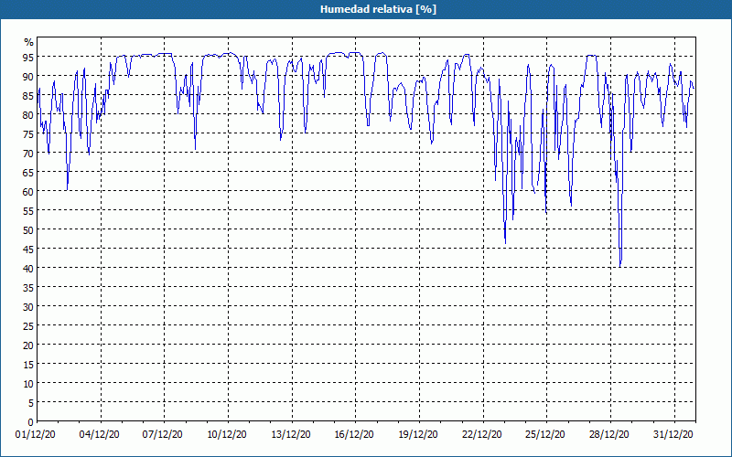Click the 90 value on the Y axis
The width and height of the screenshot is (732, 457).
tap(29, 77)
